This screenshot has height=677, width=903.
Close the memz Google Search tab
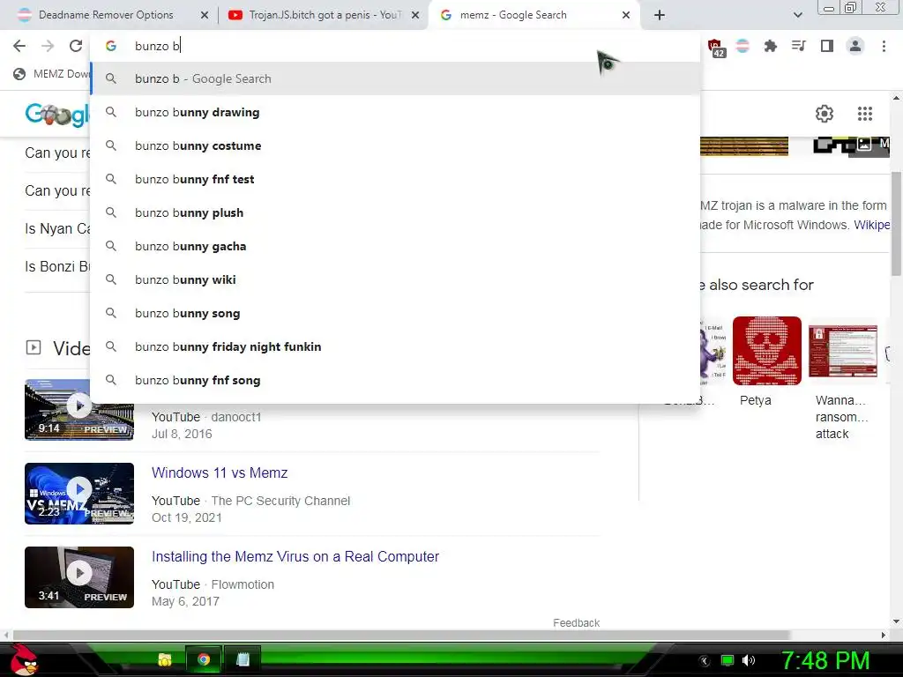[x=626, y=15]
